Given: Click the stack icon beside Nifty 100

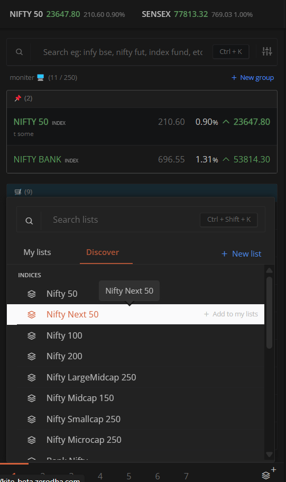Looking at the screenshot, I should 32,335.
